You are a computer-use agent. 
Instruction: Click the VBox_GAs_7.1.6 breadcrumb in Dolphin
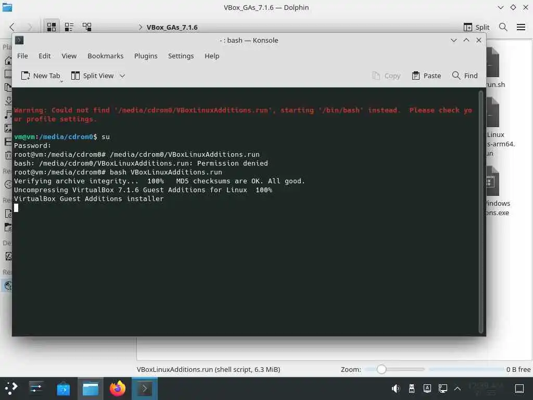tap(172, 27)
